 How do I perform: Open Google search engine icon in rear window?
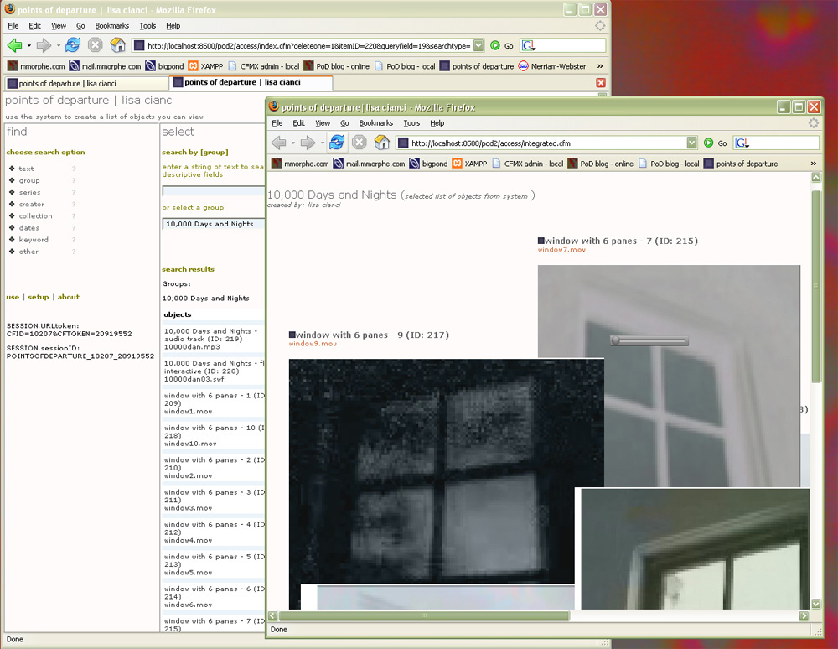click(529, 46)
